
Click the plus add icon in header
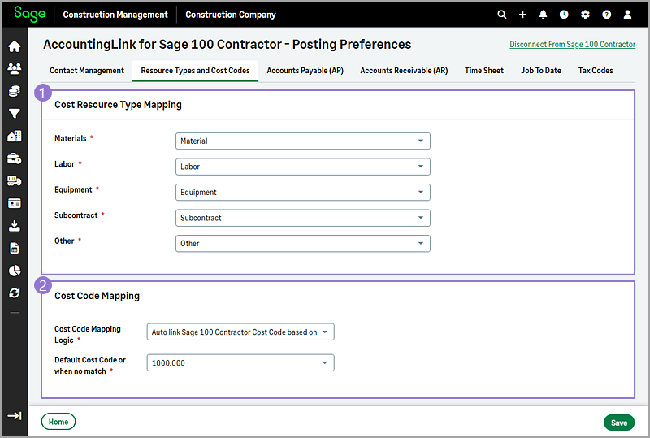[x=522, y=15]
